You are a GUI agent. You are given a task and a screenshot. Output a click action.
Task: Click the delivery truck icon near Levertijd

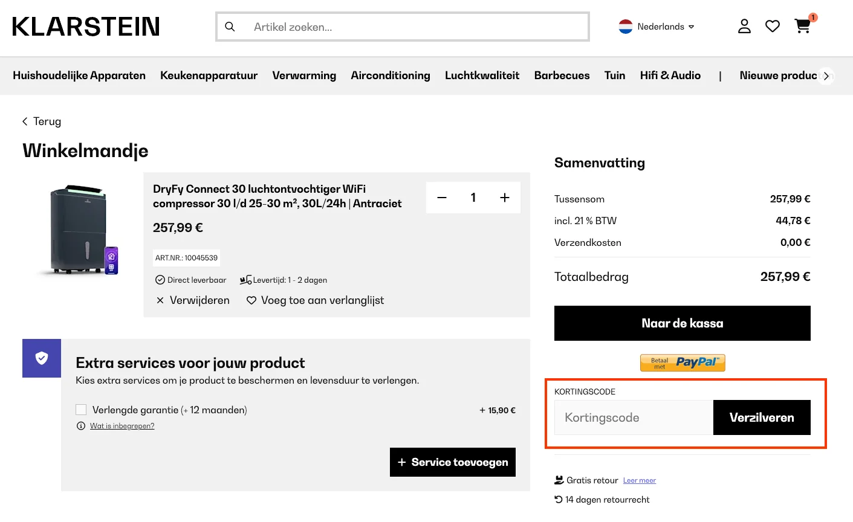[x=245, y=279]
